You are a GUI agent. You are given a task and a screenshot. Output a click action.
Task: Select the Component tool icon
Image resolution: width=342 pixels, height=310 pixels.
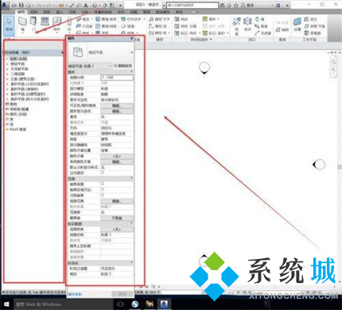tap(56, 24)
